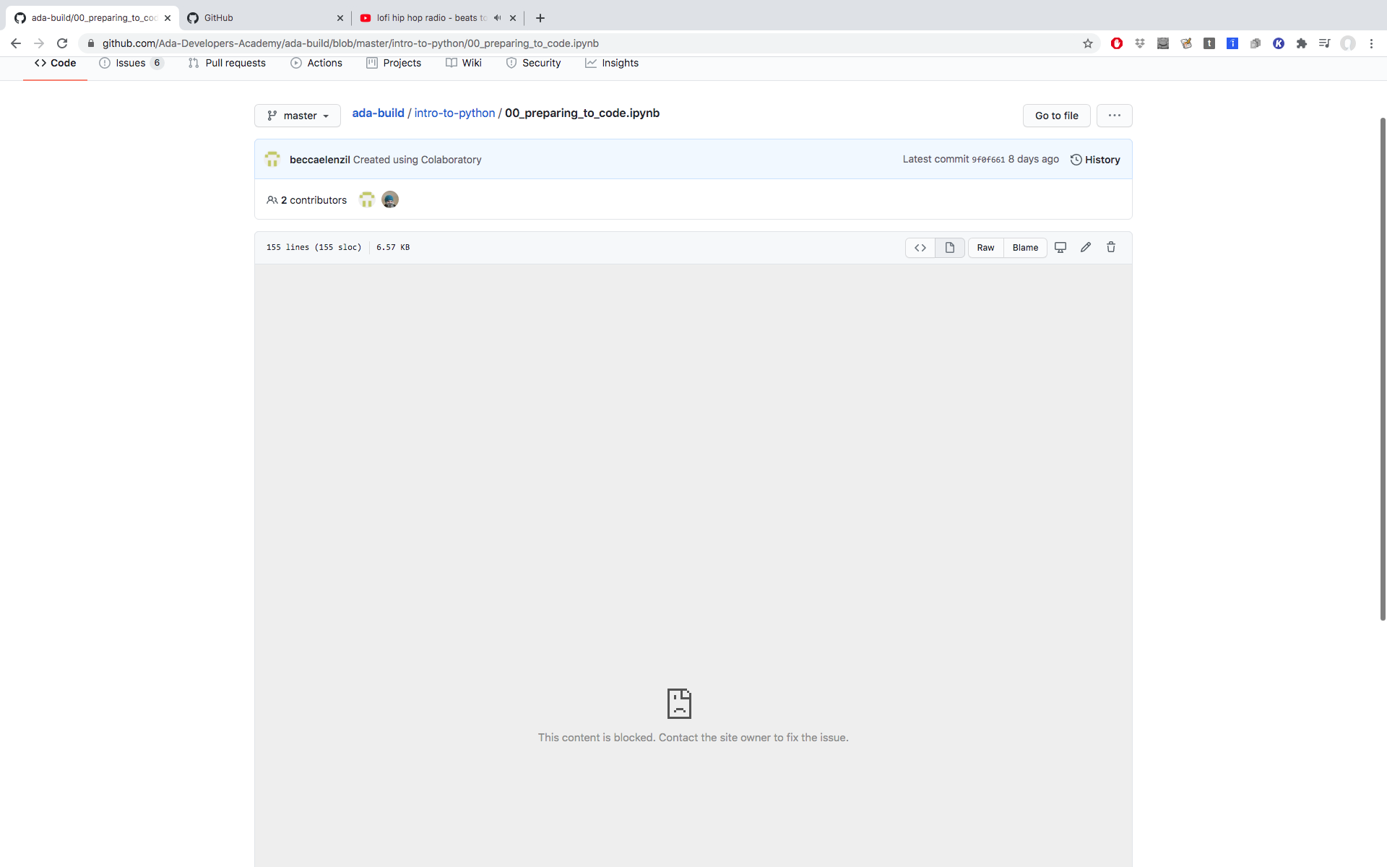Mute the lofi hip hop radio tab
This screenshot has width=1387, height=867.
pyautogui.click(x=496, y=18)
